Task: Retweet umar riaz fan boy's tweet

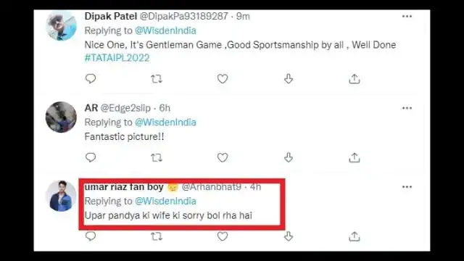Action: [x=157, y=236]
